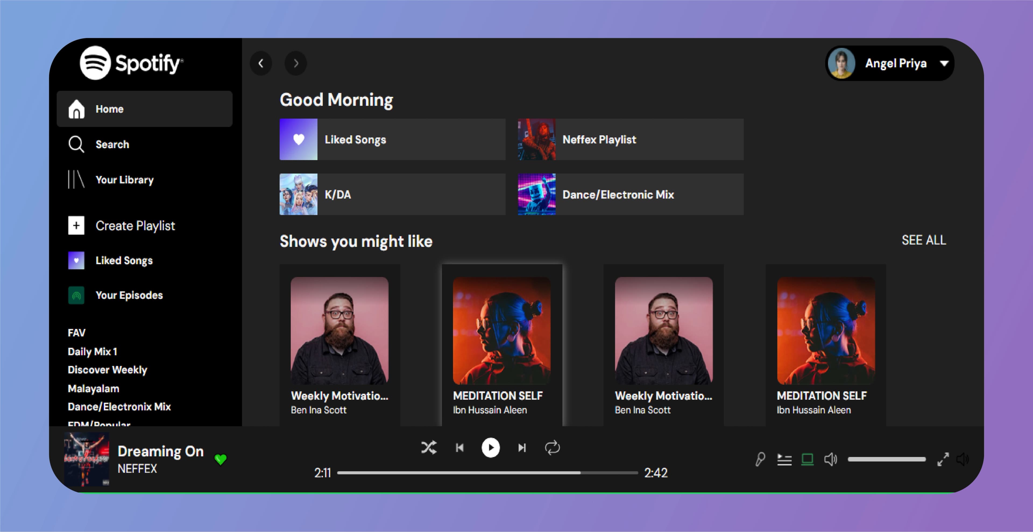Open the second Weekly Motivation show card
The image size is (1033, 532).
coord(664,345)
